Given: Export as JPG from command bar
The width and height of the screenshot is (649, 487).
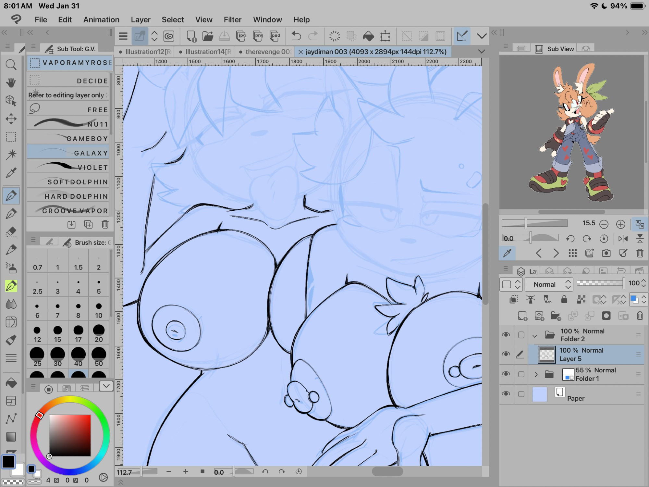Looking at the screenshot, I should [241, 36].
